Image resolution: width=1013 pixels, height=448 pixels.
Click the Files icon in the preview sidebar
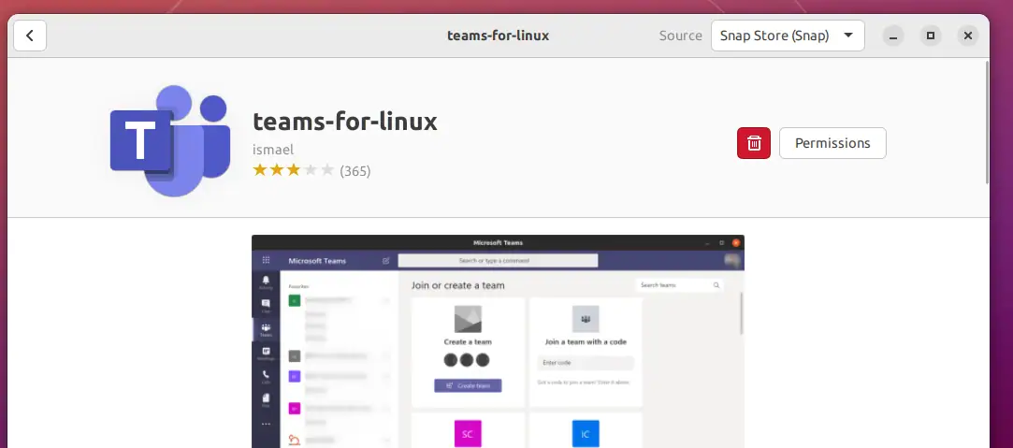(266, 399)
